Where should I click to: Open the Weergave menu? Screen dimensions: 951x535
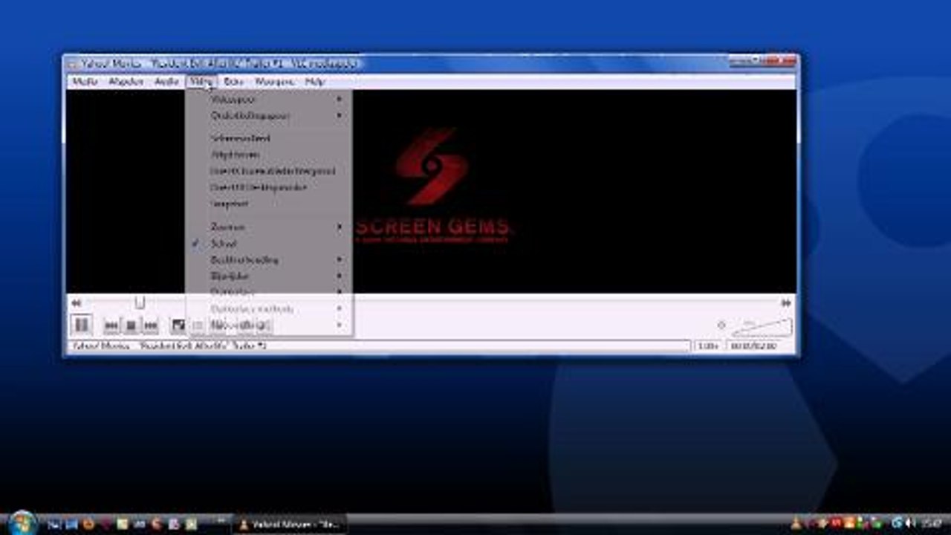point(275,82)
